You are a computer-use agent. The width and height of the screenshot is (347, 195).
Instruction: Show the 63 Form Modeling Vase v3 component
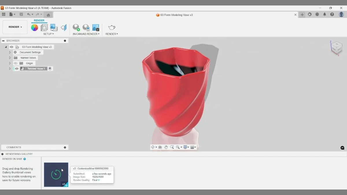(11, 47)
